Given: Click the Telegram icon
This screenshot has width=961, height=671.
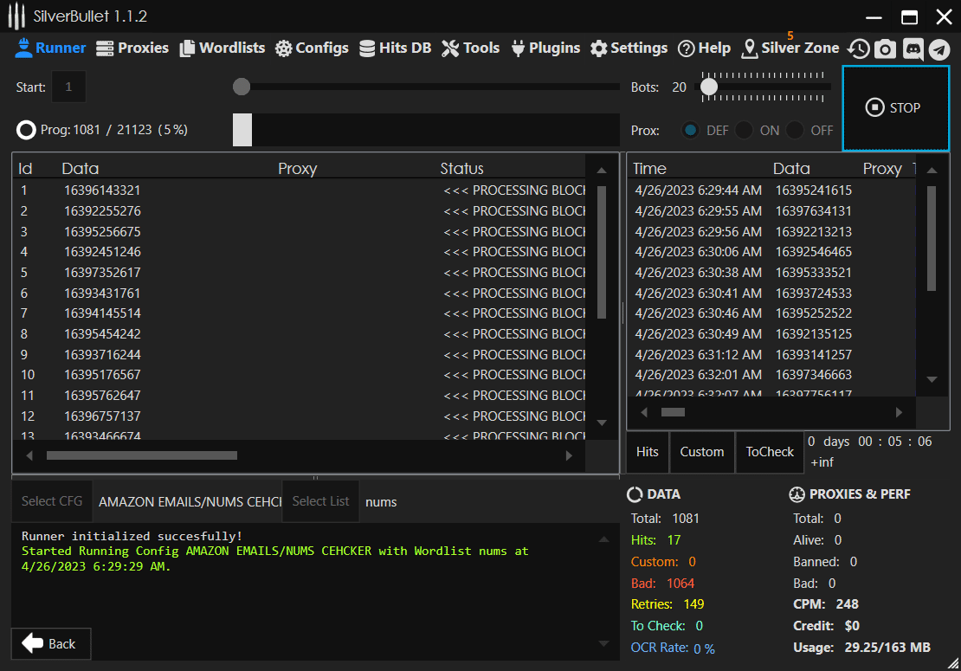Looking at the screenshot, I should pos(939,49).
